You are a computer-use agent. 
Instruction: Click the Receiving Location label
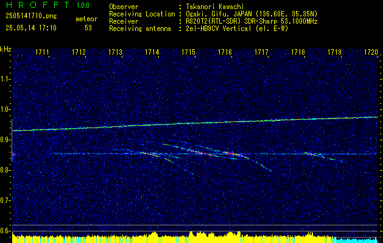point(142,14)
